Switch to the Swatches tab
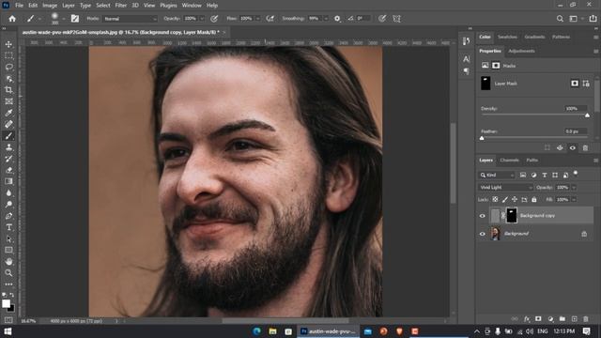This screenshot has width=601, height=338. (507, 37)
